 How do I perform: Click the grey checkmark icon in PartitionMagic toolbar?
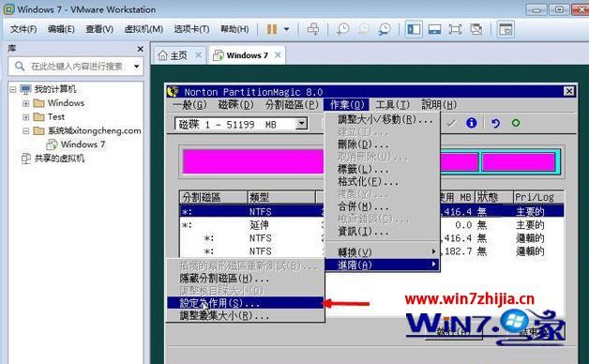pyautogui.click(x=451, y=123)
